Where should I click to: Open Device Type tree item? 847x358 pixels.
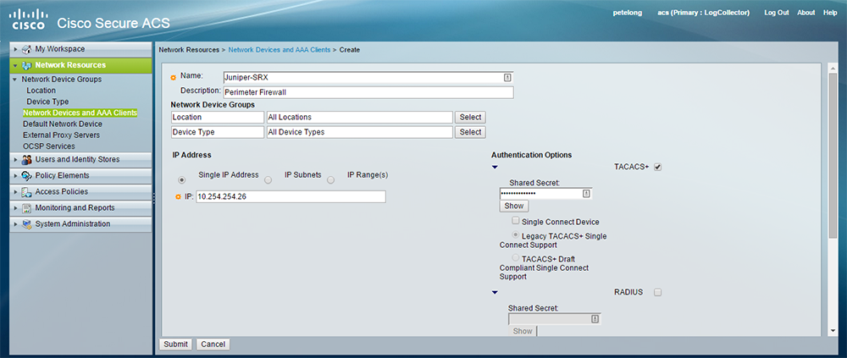pos(47,102)
